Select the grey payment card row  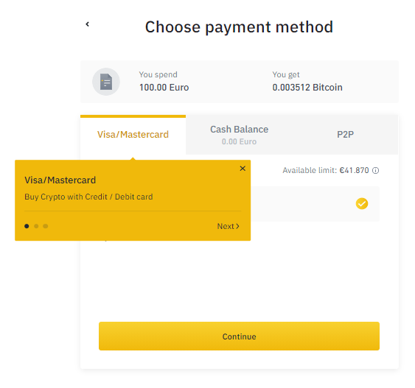(x=315, y=204)
